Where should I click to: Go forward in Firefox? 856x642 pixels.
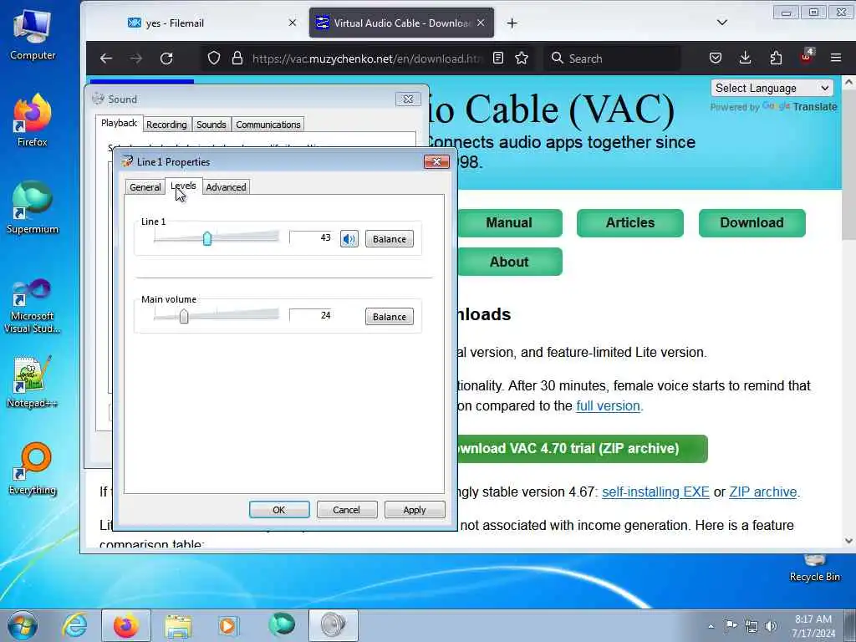tap(136, 58)
